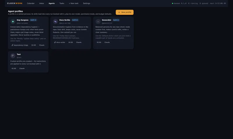Open the Dep Surgeon profile card title
Screen dimensions: 233x139
[x=23, y=20]
